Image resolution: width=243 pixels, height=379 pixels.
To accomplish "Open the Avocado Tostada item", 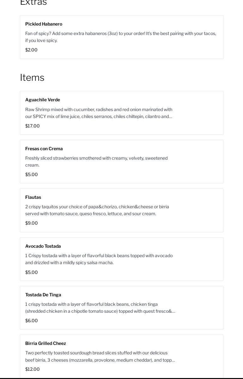I will click(x=43, y=246).
